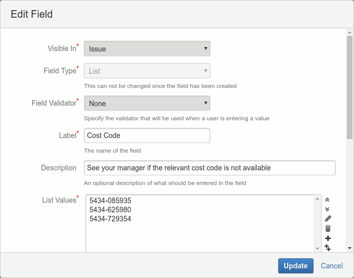Screen dimensions: 354x278
Task: Click the move up double-chevron icon
Action: [327, 200]
